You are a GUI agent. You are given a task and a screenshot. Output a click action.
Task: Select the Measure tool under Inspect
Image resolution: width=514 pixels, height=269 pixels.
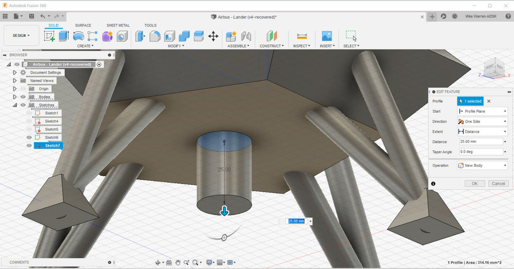click(x=302, y=36)
